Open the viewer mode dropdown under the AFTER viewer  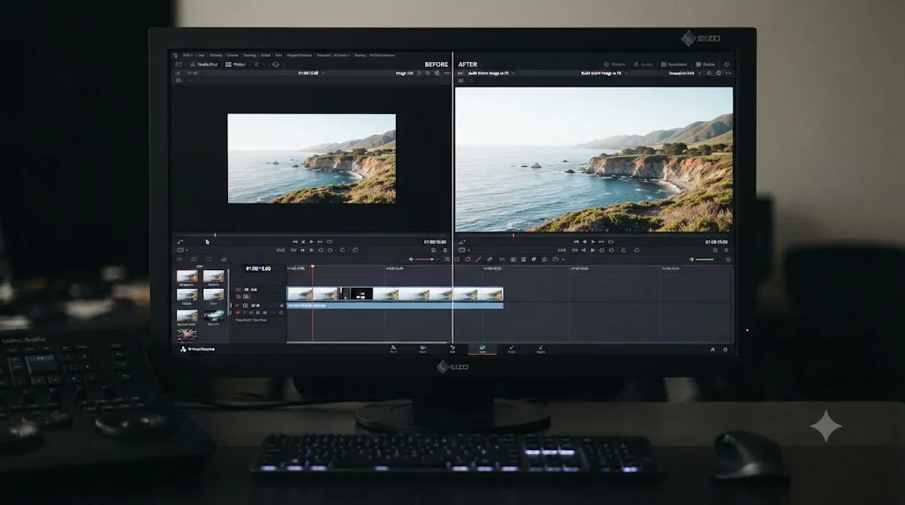point(463,250)
